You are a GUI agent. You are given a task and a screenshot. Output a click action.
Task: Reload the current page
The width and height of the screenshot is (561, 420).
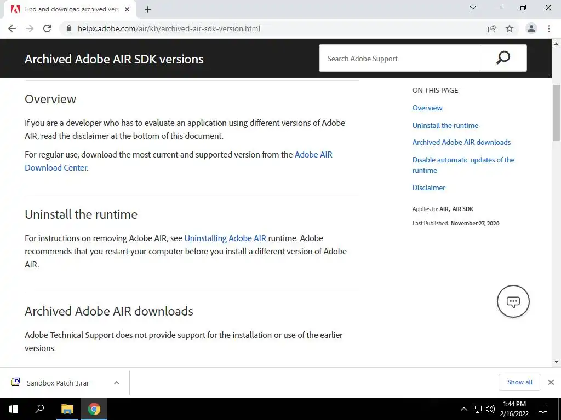point(47,28)
